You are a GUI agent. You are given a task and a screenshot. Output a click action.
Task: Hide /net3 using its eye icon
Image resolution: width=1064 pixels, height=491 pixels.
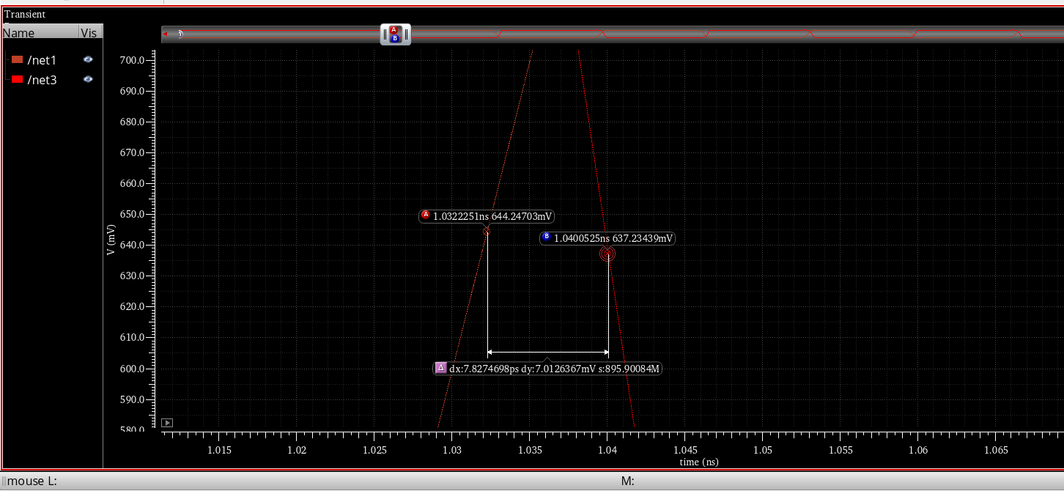88,79
